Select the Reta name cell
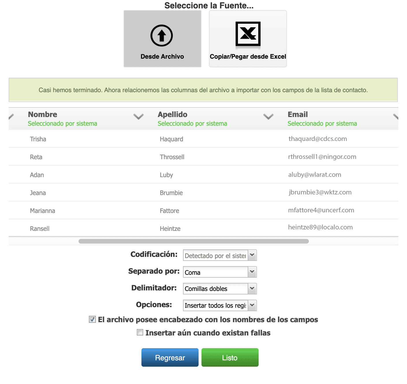 tap(36, 157)
